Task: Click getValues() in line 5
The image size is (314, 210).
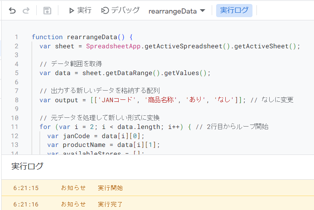Action: point(185,73)
